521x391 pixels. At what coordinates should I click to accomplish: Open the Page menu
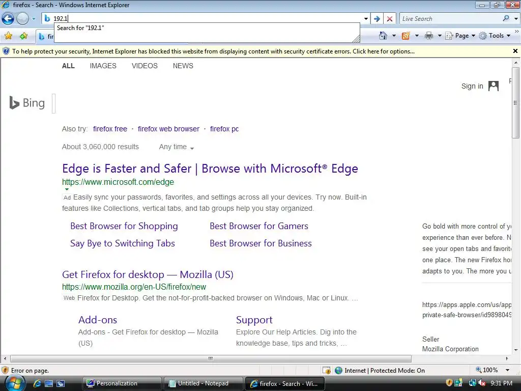click(460, 36)
